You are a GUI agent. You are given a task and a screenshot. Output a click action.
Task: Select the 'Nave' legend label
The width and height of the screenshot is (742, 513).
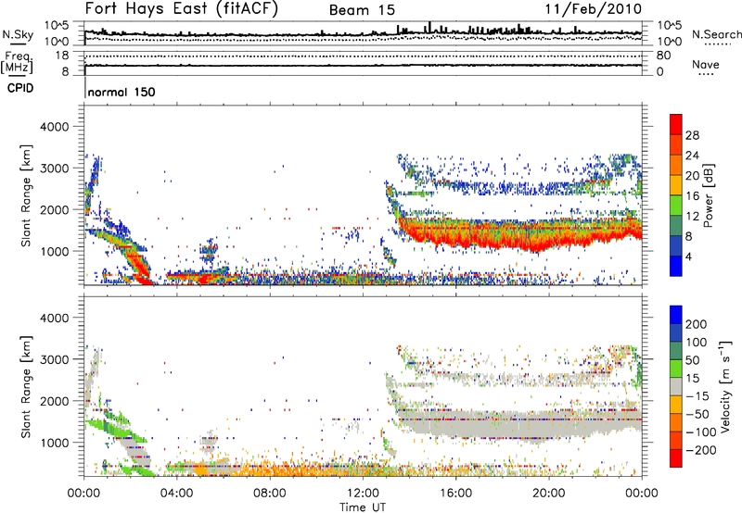706,64
